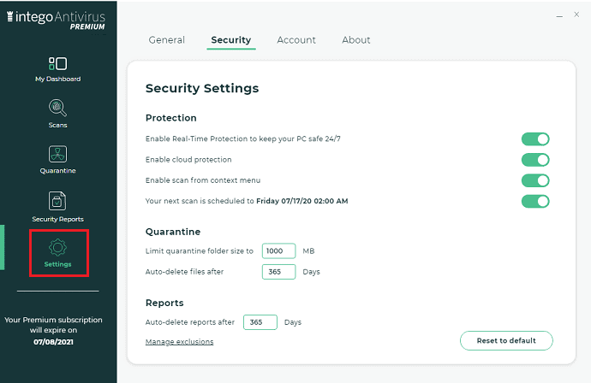Viewport: 591px width, 383px height.
Task: Click the scheduled scan date Friday 07/17/20 02:00 AM
Action: coord(301,201)
